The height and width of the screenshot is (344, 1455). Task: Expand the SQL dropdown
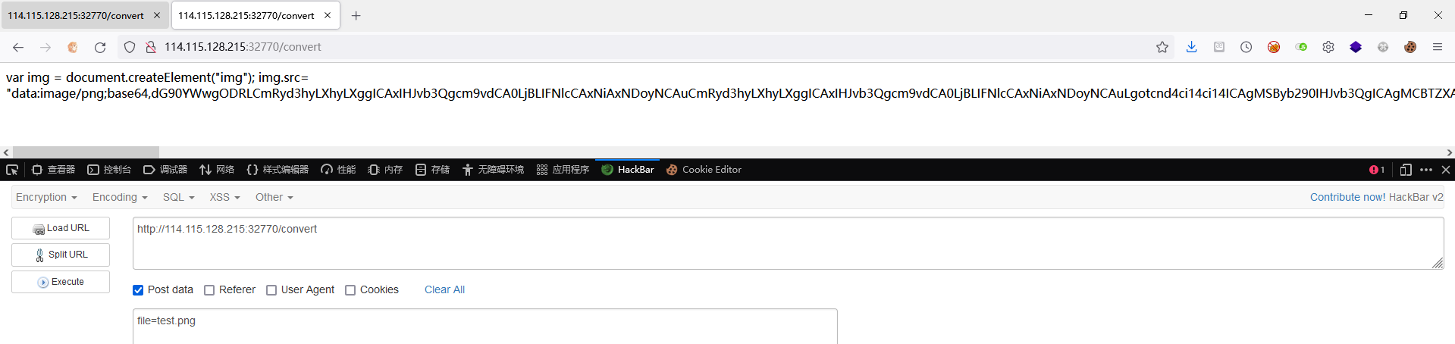pyautogui.click(x=179, y=197)
